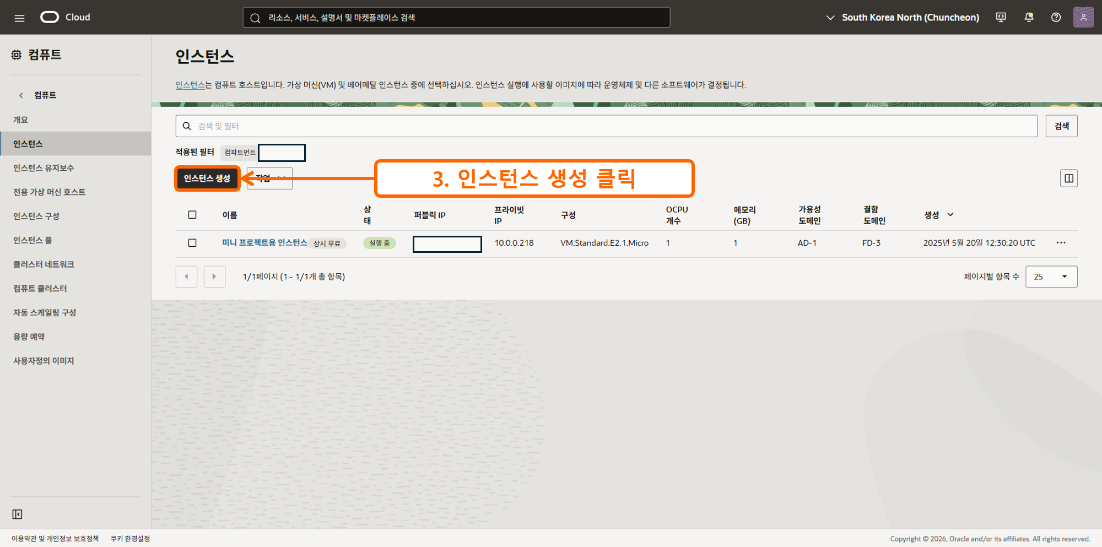1102x547 pixels.
Task: Open the row actions three-dot menu
Action: click(x=1061, y=242)
